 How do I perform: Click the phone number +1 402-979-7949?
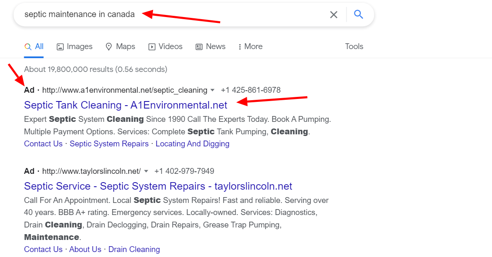point(184,171)
